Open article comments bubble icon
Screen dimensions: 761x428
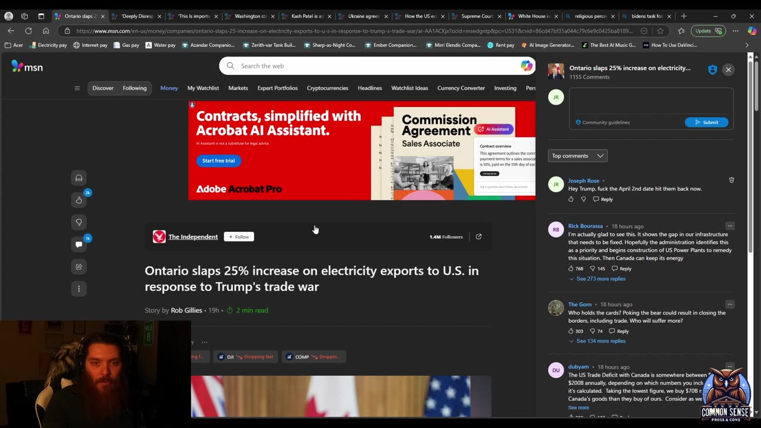78,244
